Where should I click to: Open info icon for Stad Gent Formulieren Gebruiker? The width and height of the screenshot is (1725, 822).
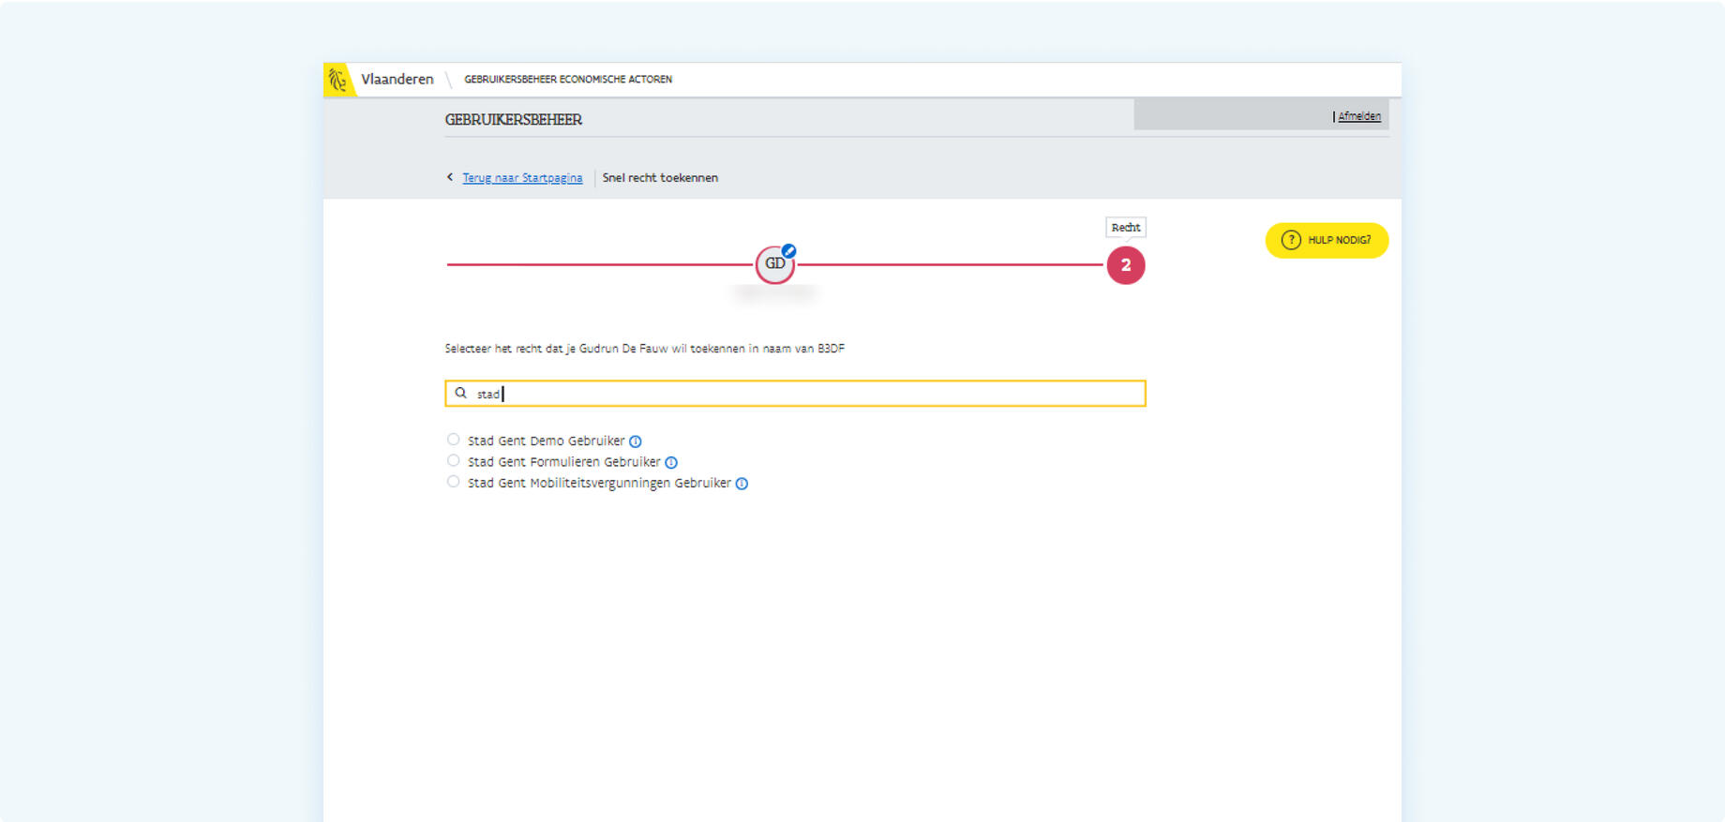pyautogui.click(x=671, y=462)
